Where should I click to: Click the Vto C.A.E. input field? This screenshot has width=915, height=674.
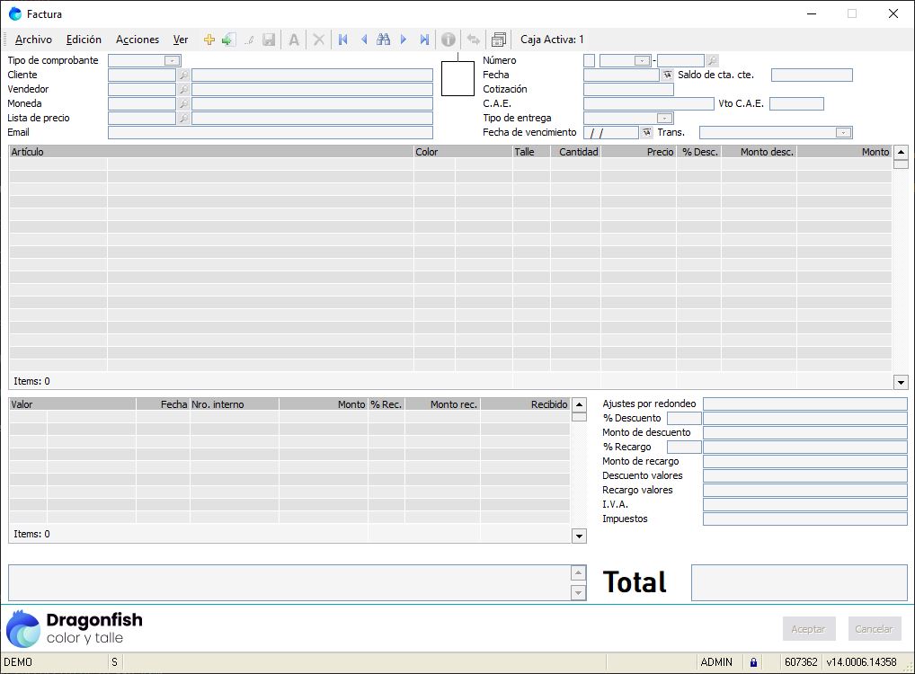[796, 104]
